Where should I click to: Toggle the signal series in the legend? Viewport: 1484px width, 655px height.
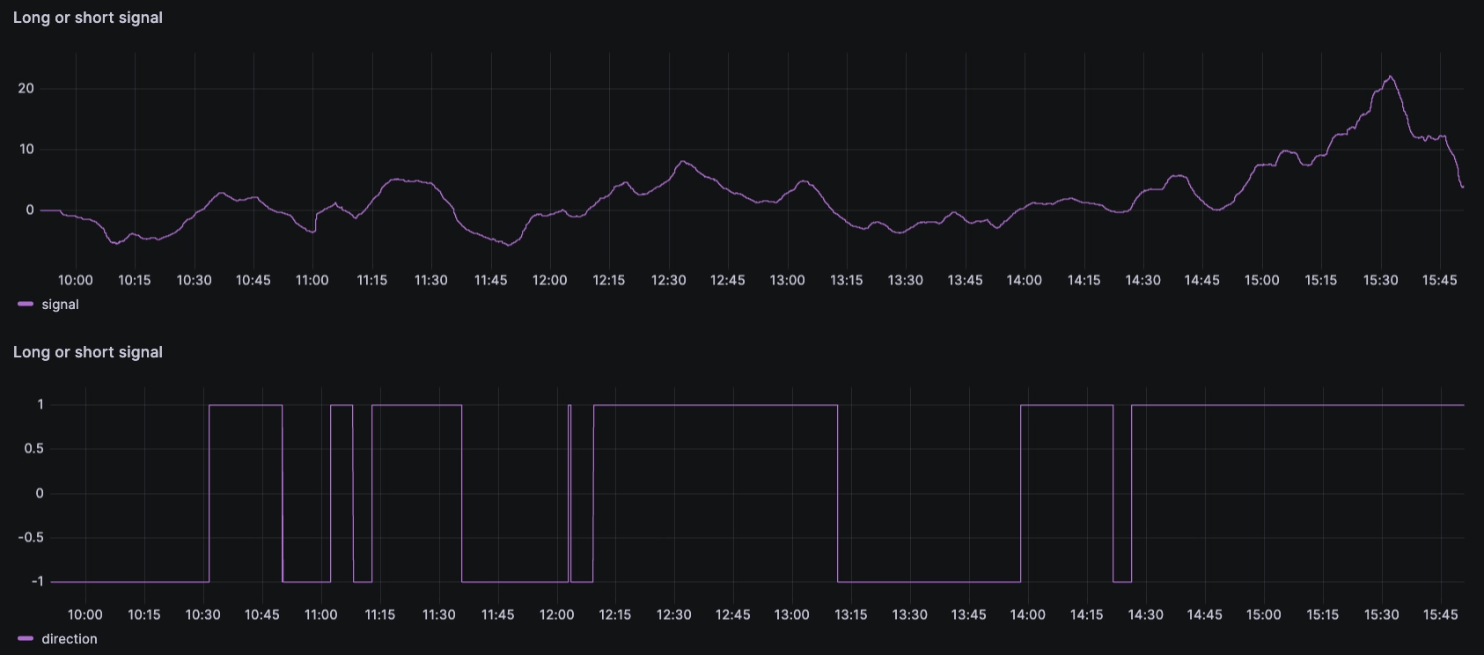click(60, 305)
